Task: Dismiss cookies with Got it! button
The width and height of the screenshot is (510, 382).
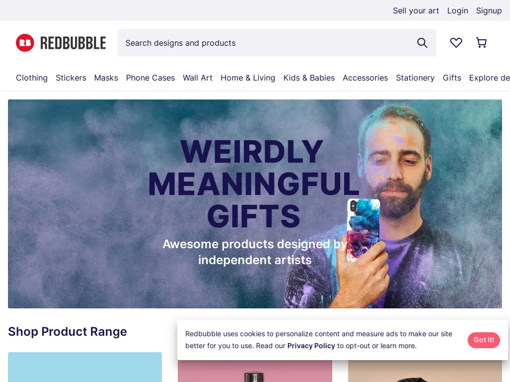Action: [484, 340]
